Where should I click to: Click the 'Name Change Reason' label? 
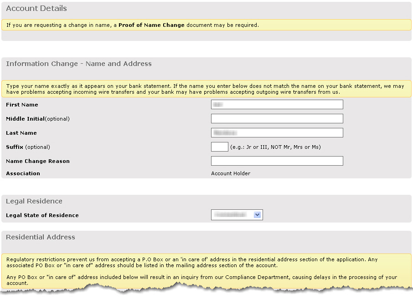point(38,161)
